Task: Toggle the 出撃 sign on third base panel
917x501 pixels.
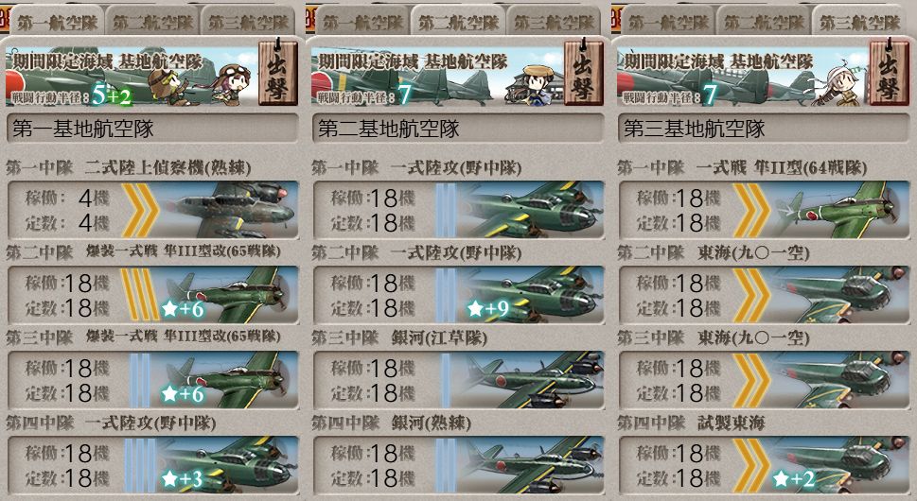Action: tap(889, 73)
